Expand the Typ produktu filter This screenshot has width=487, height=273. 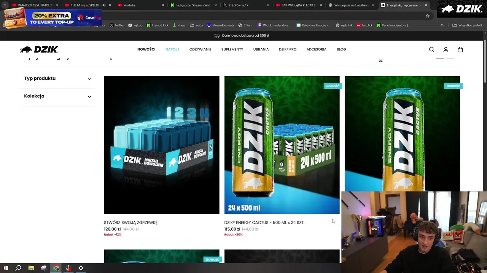click(58, 78)
